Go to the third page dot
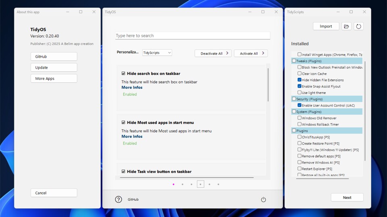The image size is (387, 217). [191, 184]
